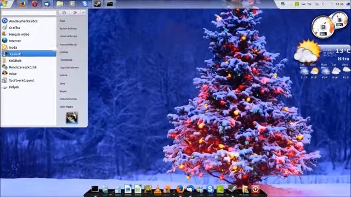Open Számítógép in the right column

pyautogui.click(x=66, y=60)
